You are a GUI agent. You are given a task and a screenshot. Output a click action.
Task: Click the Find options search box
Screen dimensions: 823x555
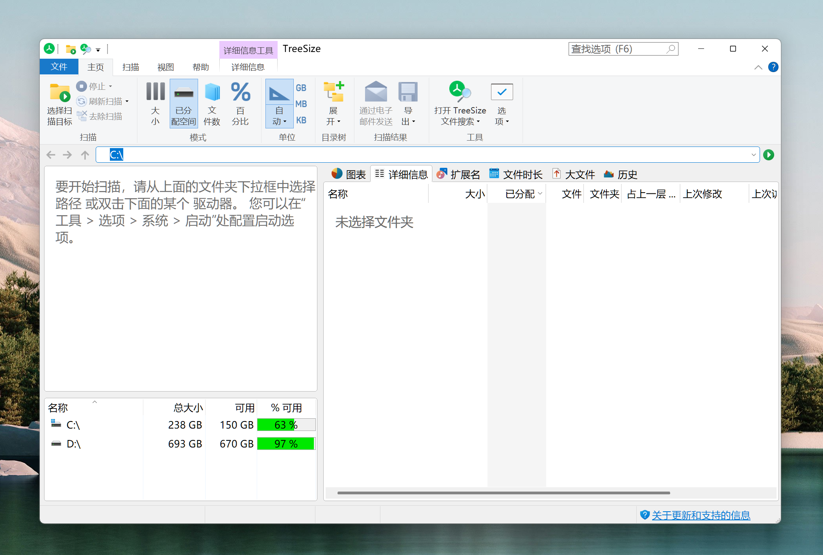[623, 49]
